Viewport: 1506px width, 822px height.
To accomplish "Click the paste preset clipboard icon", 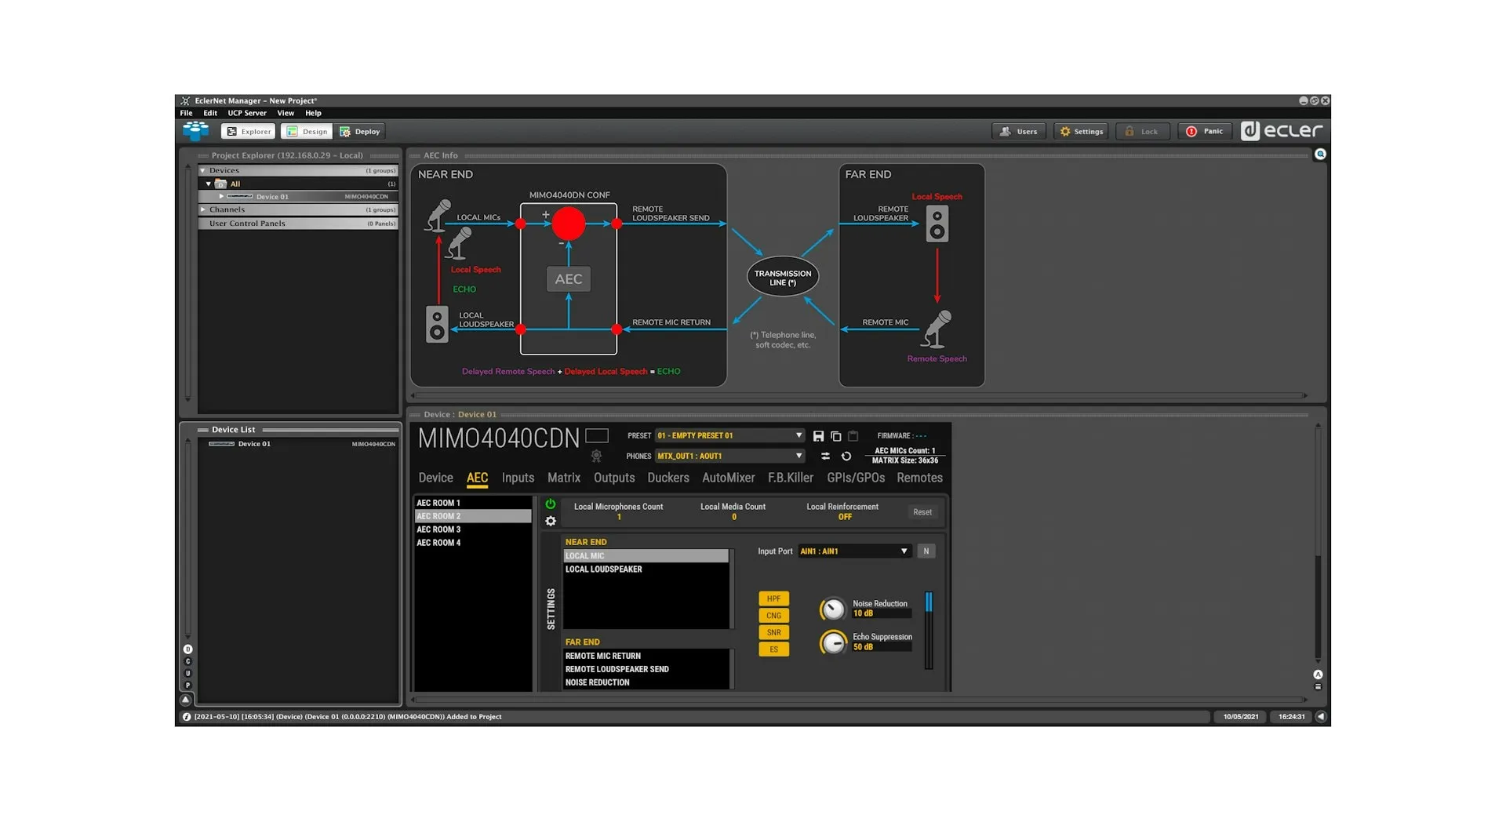I will (853, 436).
